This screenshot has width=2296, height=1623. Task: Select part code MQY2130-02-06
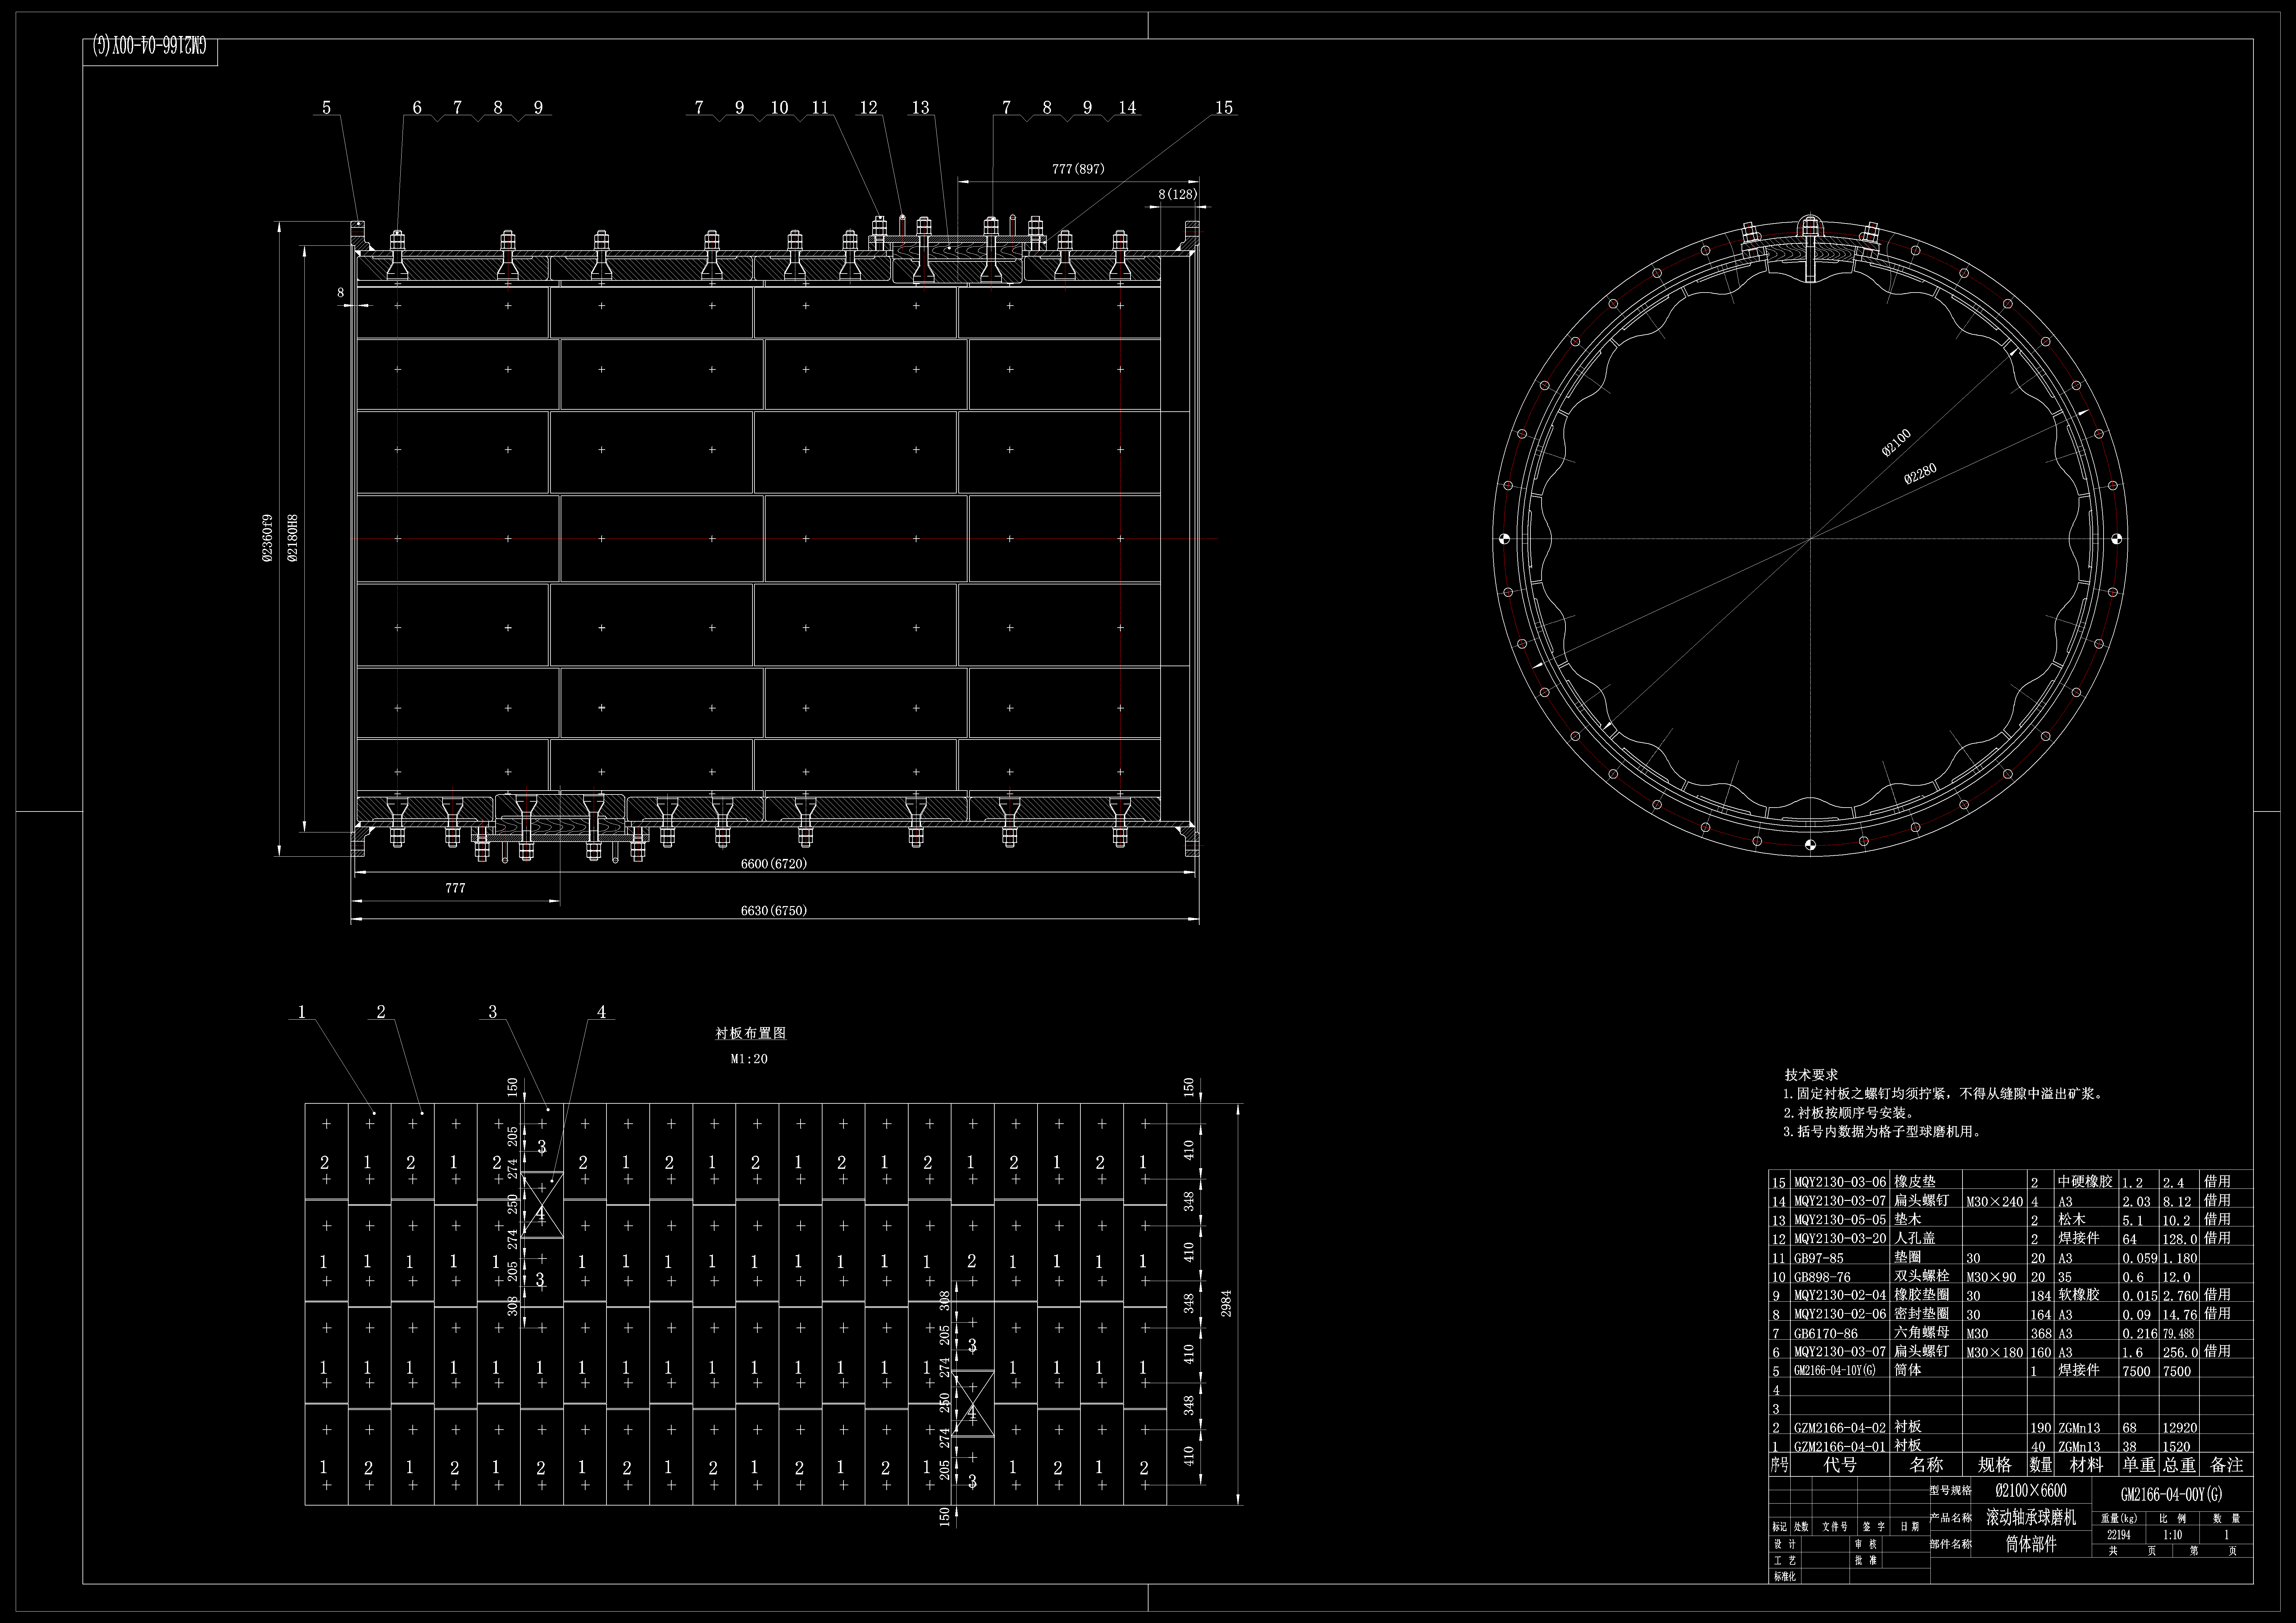click(x=1840, y=1314)
